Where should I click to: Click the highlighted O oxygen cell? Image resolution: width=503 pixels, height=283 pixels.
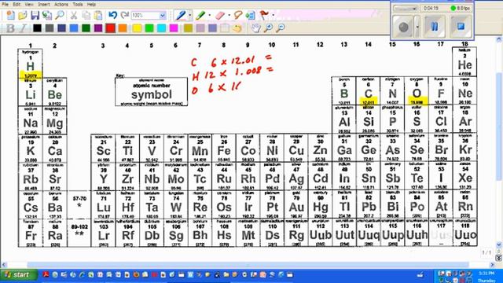417,91
